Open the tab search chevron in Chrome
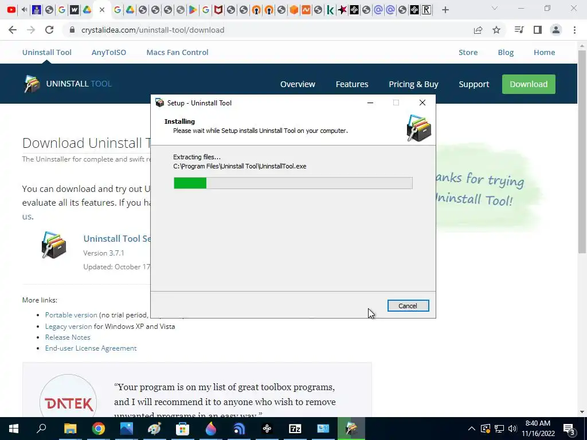 tap(495, 8)
